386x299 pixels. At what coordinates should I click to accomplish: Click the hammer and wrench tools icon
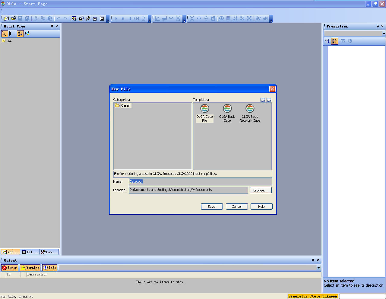click(x=88, y=18)
